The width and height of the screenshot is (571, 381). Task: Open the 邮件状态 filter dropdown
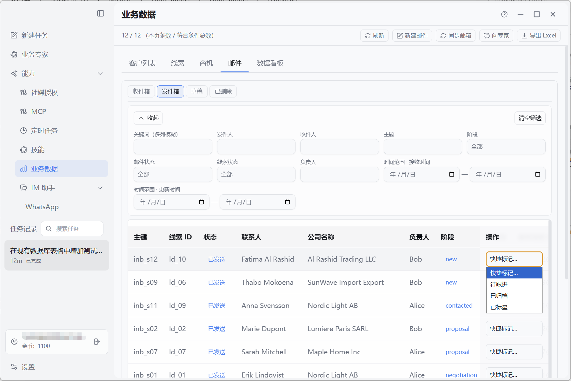click(x=173, y=174)
